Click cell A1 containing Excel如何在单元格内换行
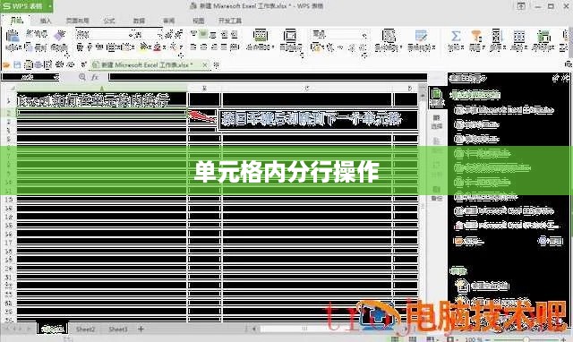This screenshot has height=342, width=573. pyautogui.click(x=102, y=100)
